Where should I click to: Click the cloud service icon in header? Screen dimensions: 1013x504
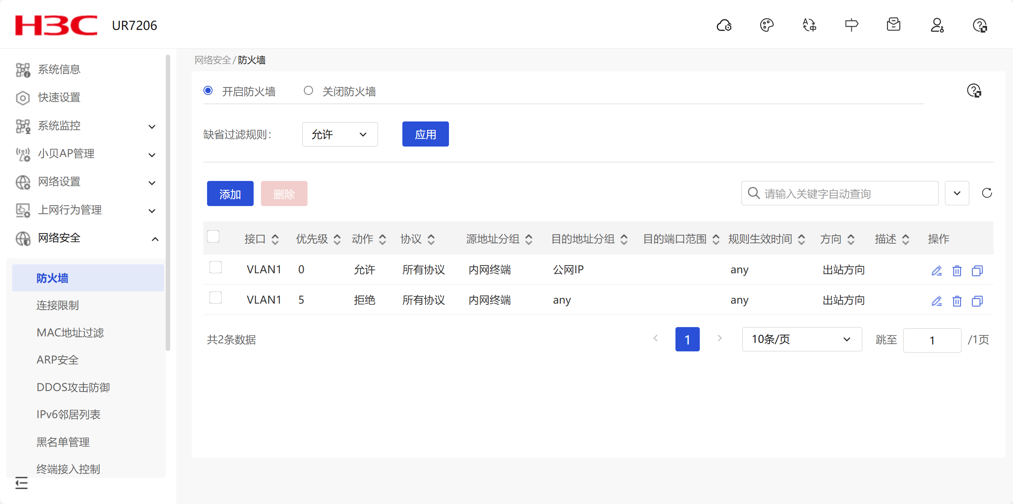click(x=724, y=26)
